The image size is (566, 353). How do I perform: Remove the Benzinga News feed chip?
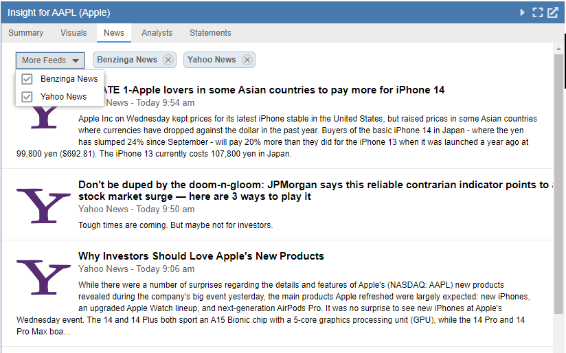point(168,60)
